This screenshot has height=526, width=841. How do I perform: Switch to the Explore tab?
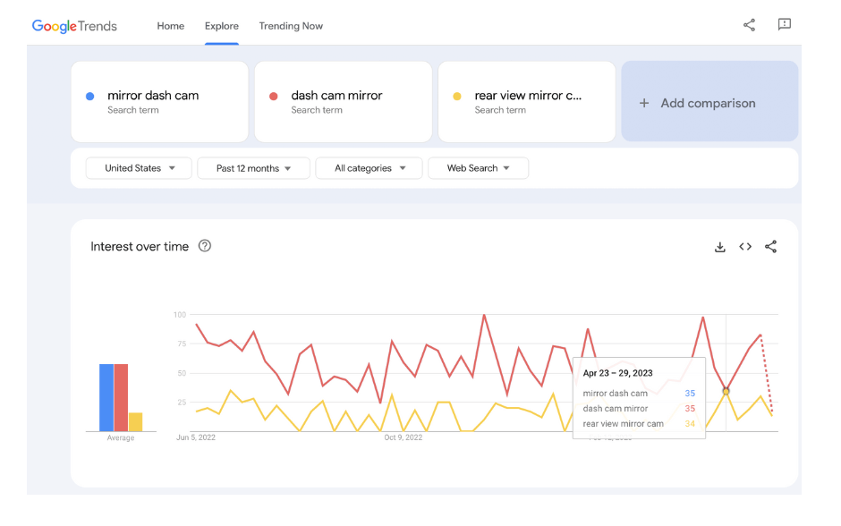point(222,26)
